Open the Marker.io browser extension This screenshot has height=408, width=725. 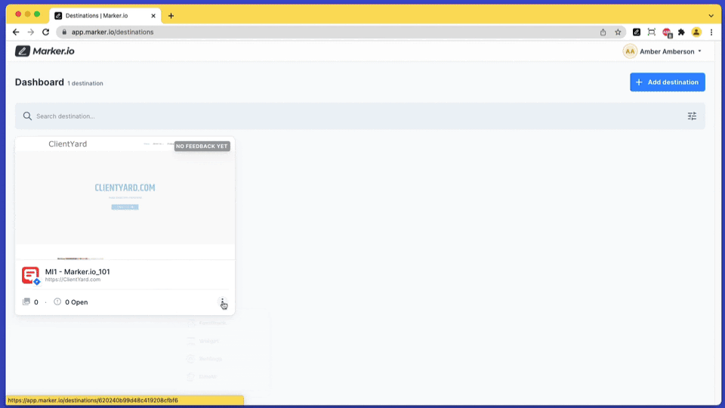click(x=637, y=32)
